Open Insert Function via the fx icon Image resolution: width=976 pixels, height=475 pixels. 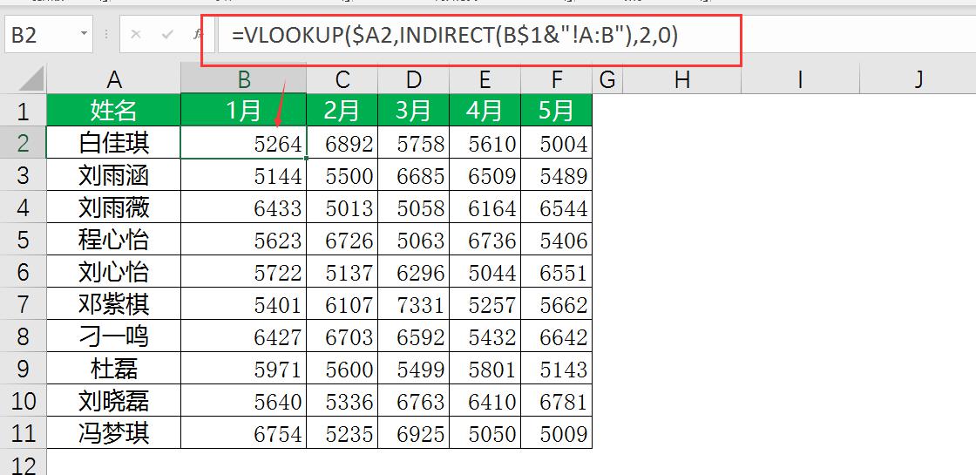pos(198,35)
